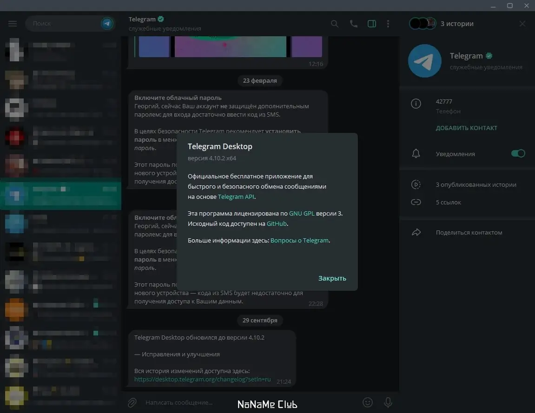Click the microphone voice message icon

coord(388,403)
